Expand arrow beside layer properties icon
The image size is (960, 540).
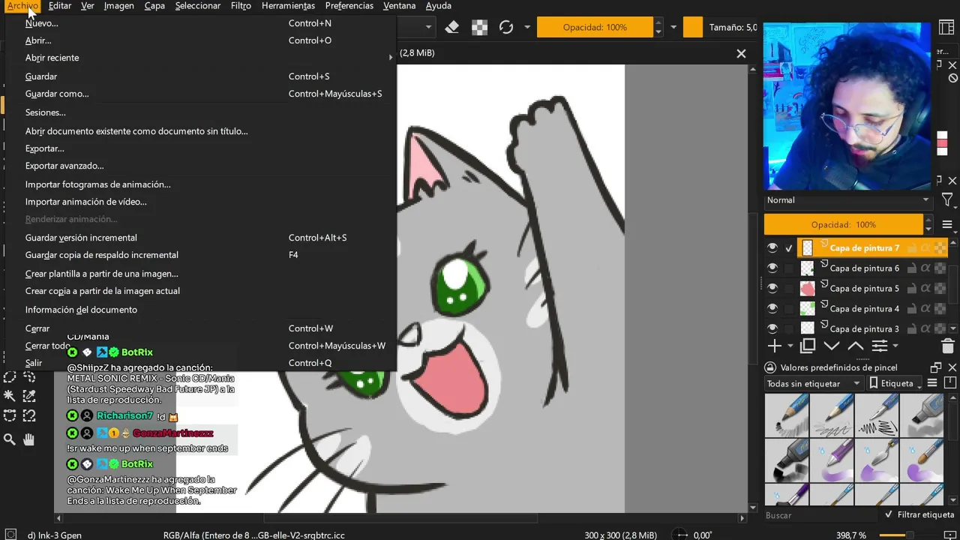point(895,346)
